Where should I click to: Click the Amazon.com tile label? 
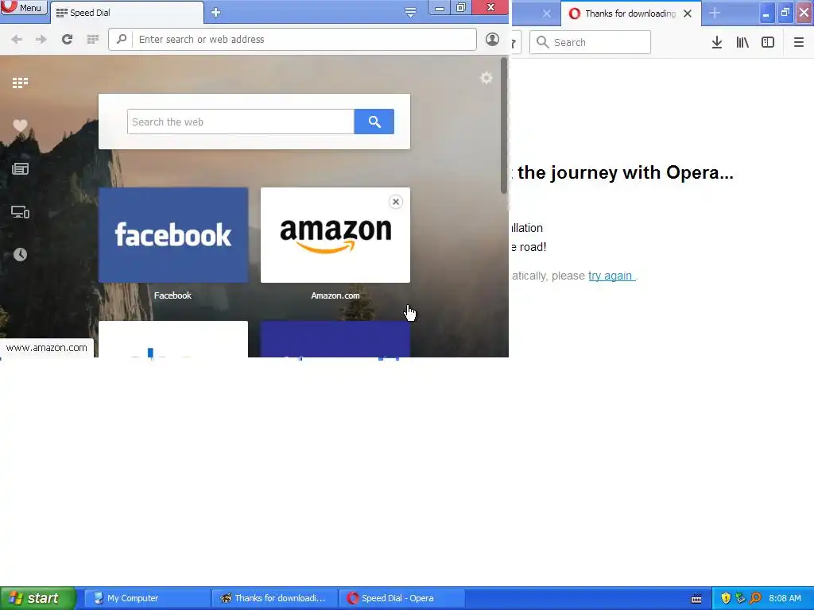[335, 295]
